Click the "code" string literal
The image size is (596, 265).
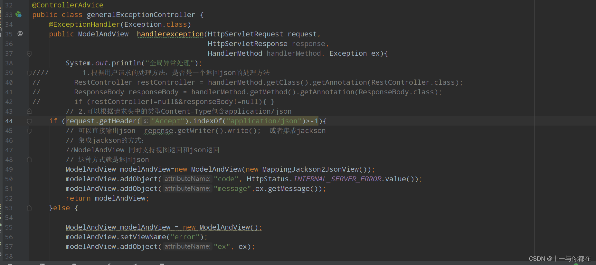tap(226, 179)
